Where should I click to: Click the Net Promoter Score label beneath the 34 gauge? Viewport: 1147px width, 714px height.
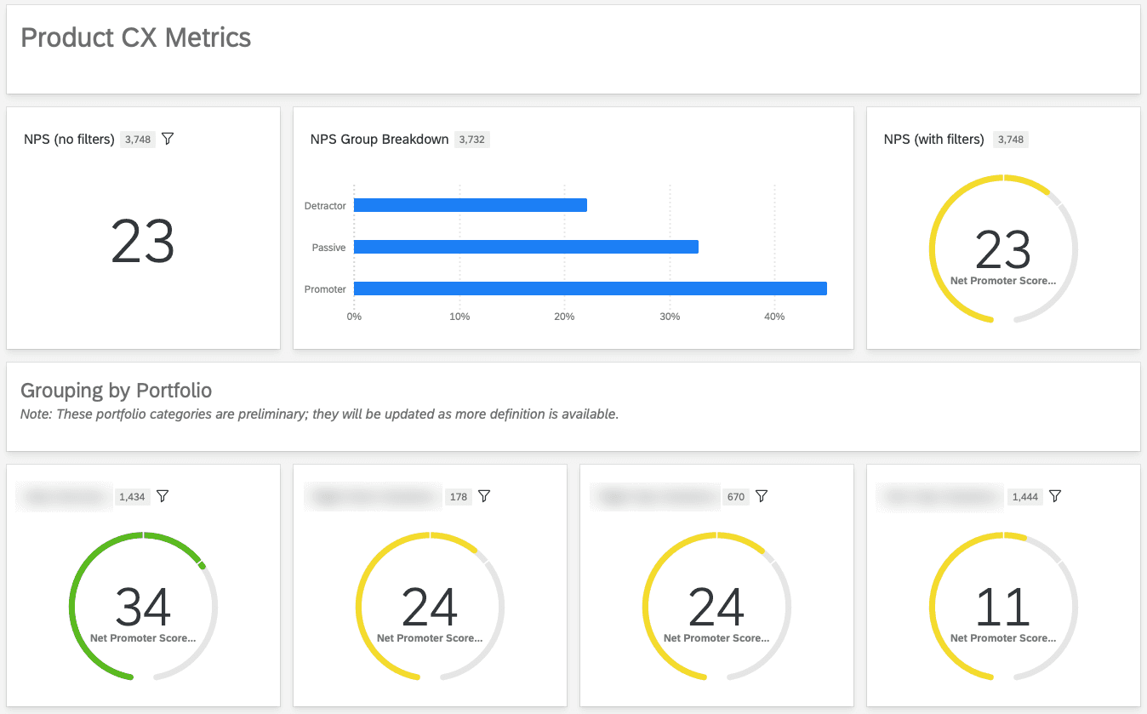click(x=143, y=637)
